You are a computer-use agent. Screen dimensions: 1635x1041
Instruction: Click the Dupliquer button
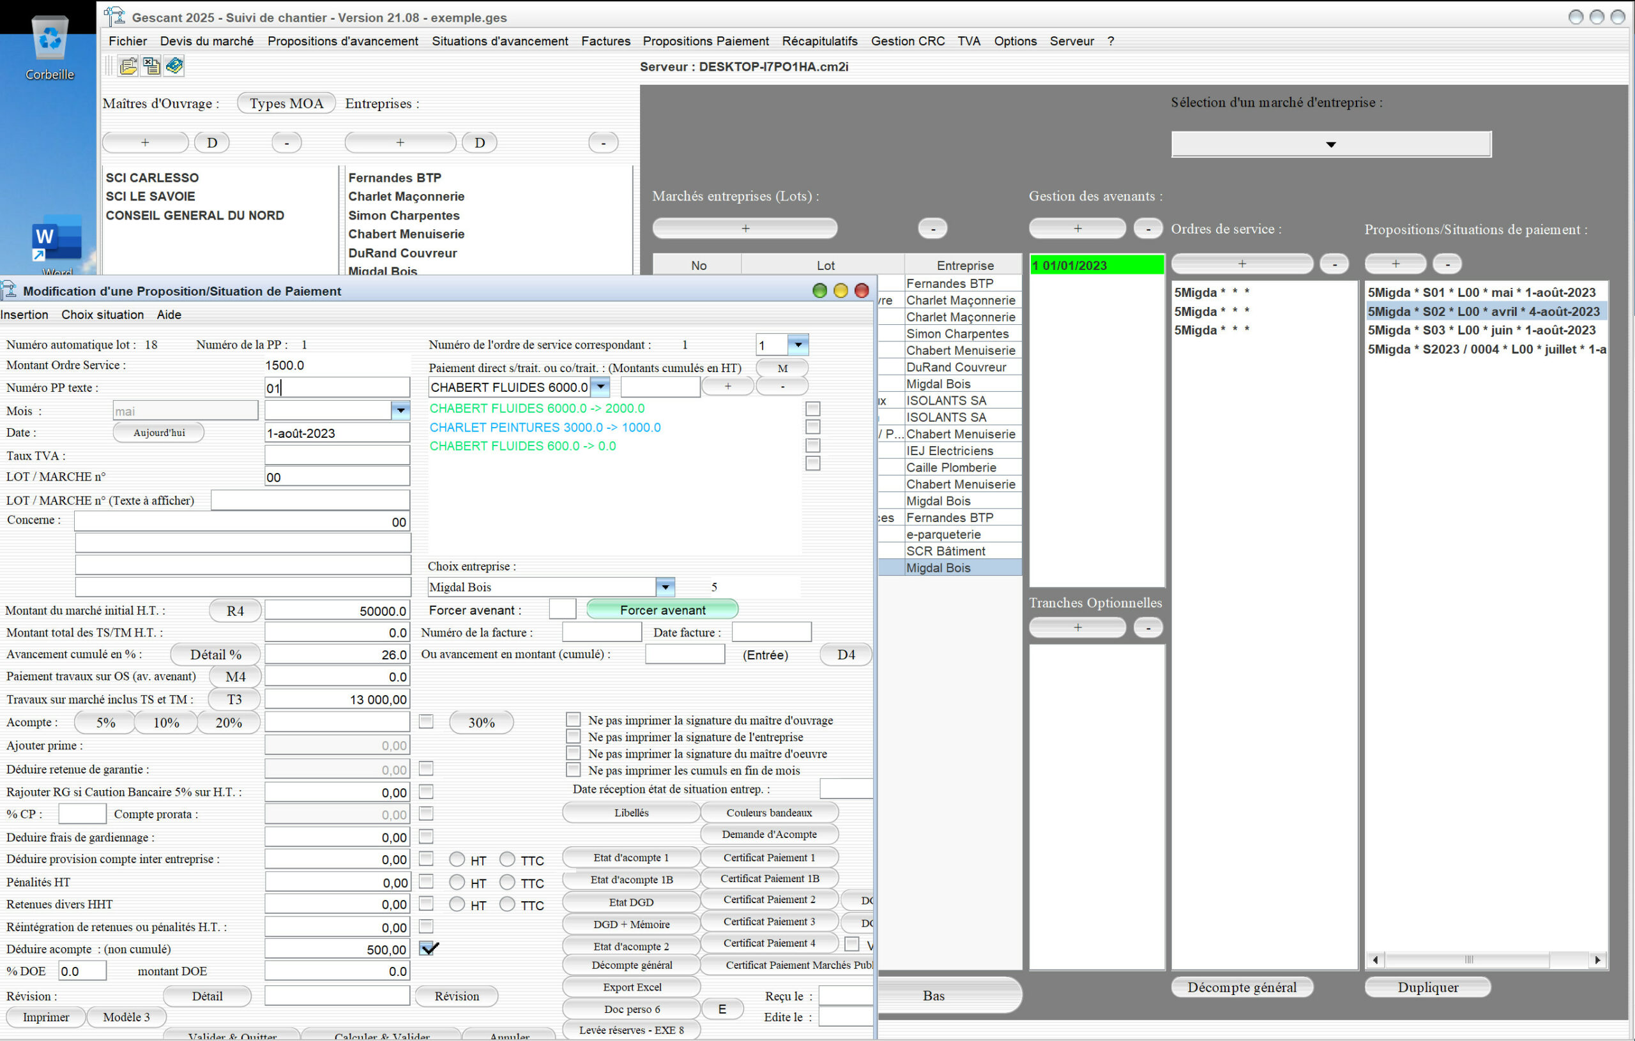[x=1427, y=987]
